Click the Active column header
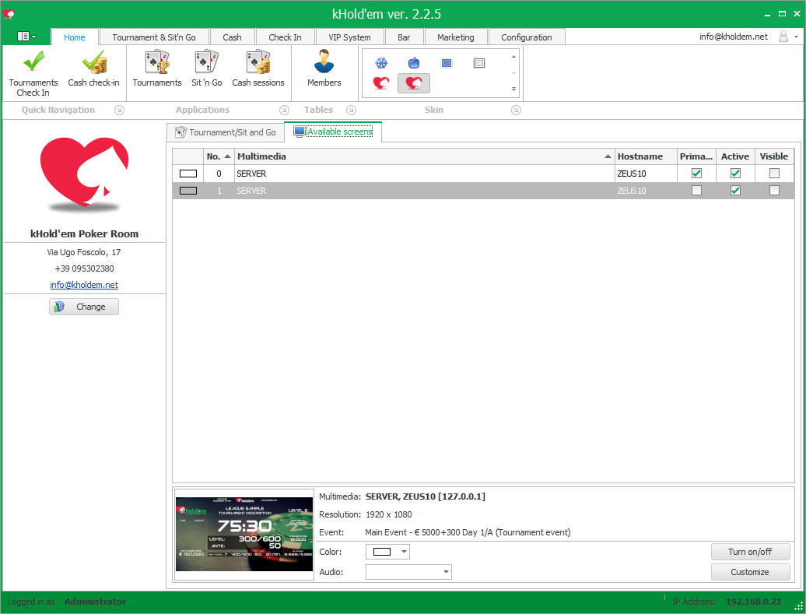This screenshot has width=806, height=614. pyautogui.click(x=735, y=156)
